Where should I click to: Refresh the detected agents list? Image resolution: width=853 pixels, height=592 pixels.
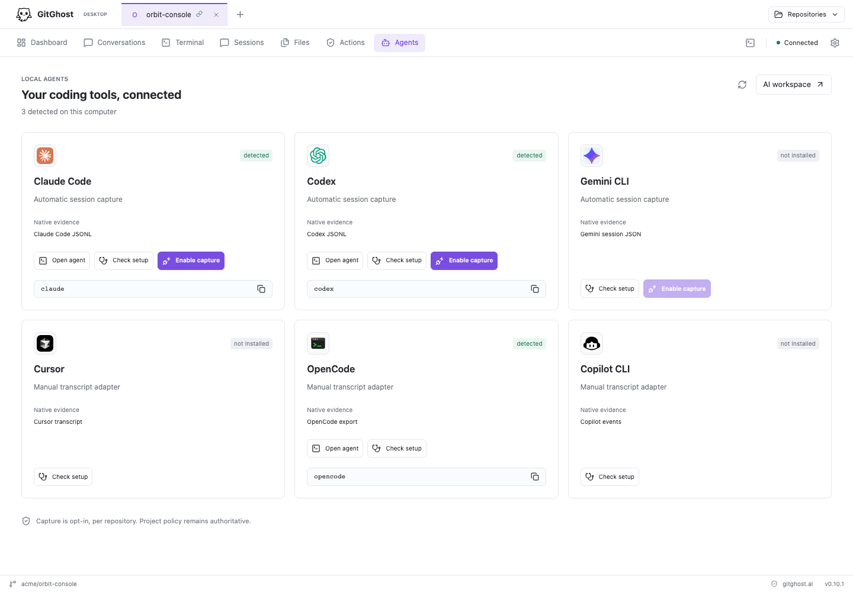point(742,85)
